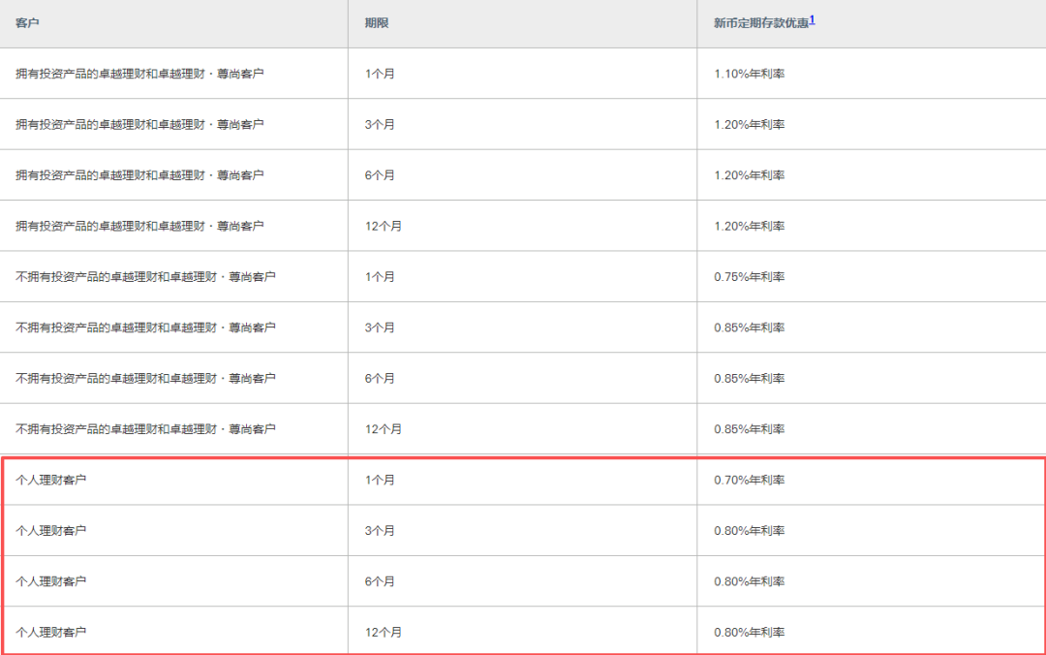This screenshot has height=655, width=1046.
Task: Click the 期限 column header
Action: (x=377, y=23)
